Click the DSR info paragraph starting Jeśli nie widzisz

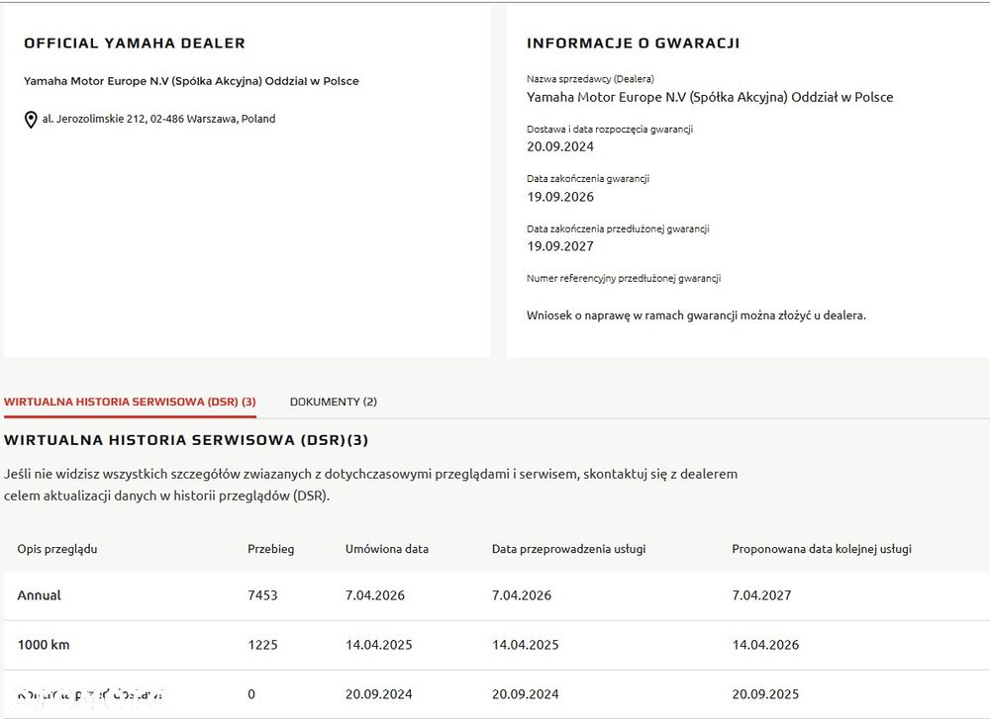tap(370, 485)
